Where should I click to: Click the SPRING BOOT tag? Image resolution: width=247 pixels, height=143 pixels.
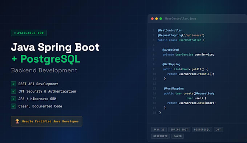pyautogui.click(x=179, y=130)
